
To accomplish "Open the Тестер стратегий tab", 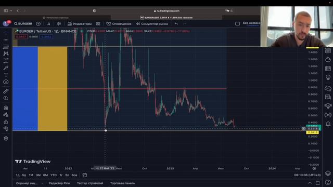I will point(90,183).
